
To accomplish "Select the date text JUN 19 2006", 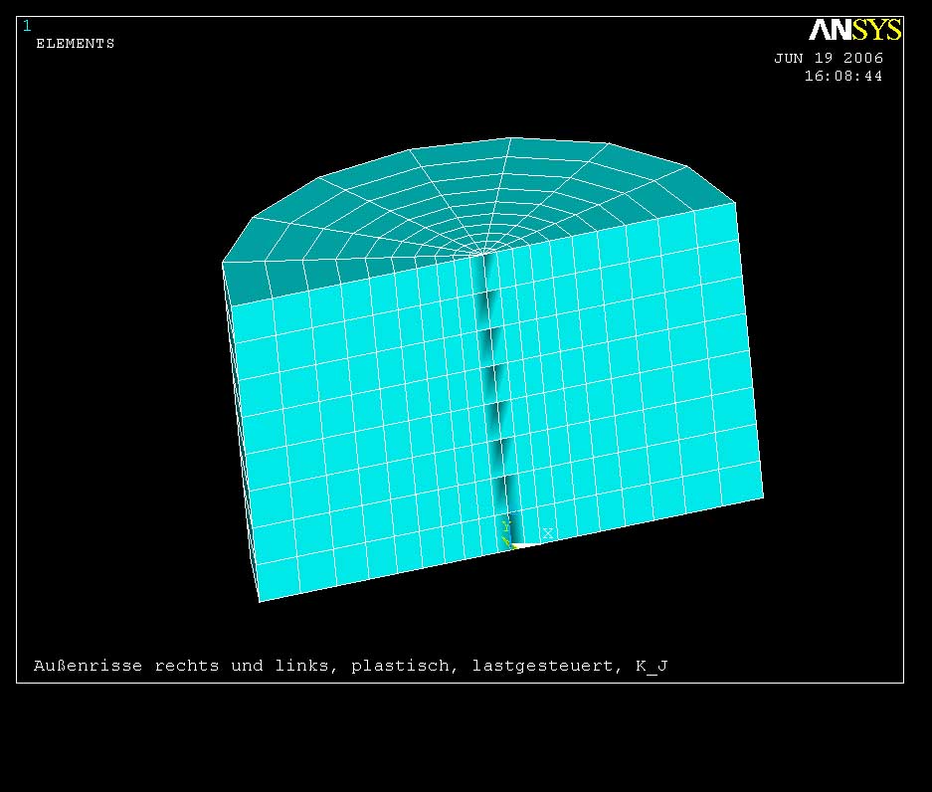I will pyautogui.click(x=829, y=58).
